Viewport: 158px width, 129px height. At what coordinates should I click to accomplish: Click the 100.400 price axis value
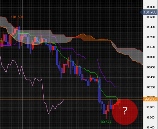[x=150, y=77]
